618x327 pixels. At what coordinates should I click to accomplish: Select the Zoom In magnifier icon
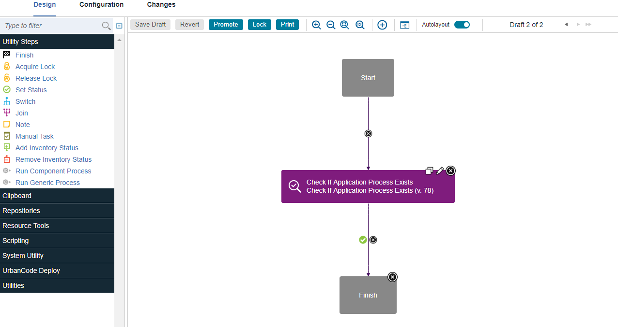click(316, 25)
